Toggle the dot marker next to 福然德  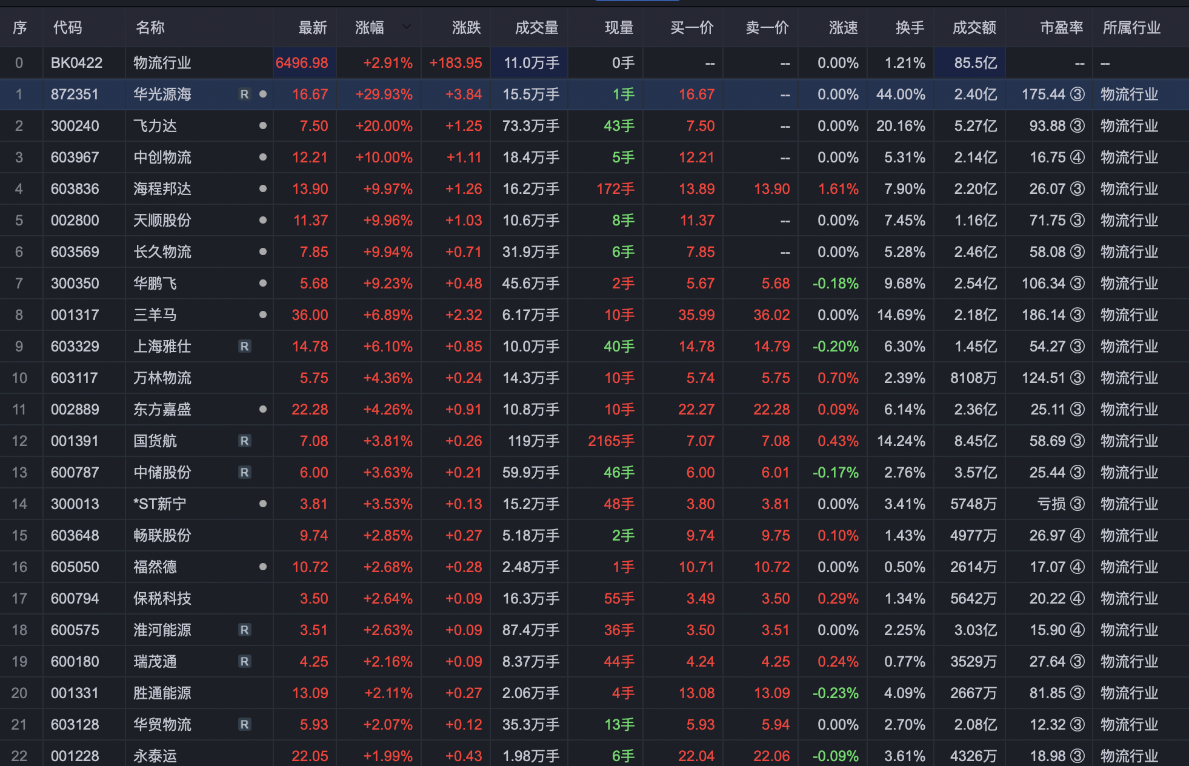[262, 567]
